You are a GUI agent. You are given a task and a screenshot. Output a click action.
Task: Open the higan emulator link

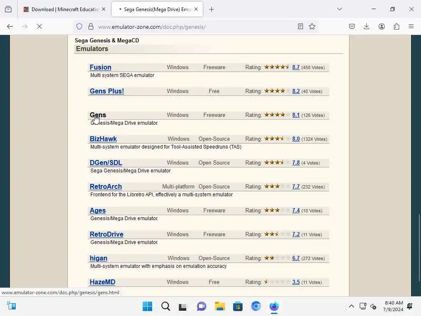(x=99, y=258)
